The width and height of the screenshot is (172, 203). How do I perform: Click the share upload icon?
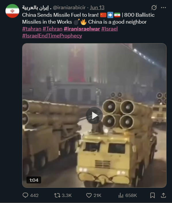[163, 195]
